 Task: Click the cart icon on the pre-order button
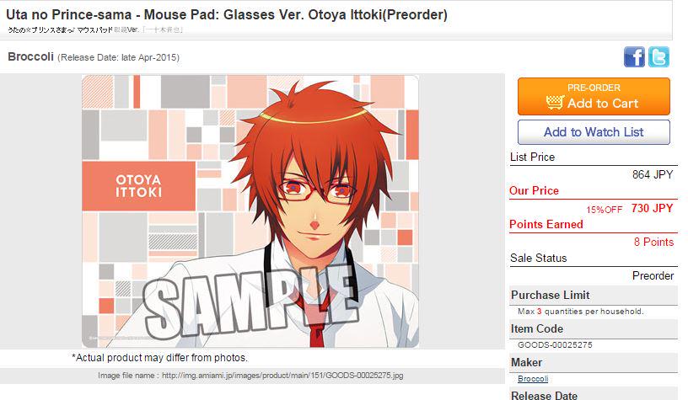coord(555,103)
